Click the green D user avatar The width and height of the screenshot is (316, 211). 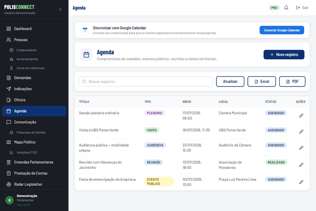(x=9, y=200)
